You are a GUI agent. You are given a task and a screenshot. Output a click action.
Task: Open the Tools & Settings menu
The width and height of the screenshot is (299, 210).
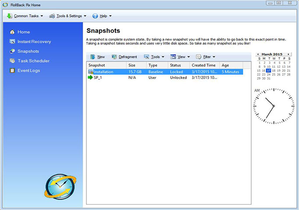(68, 16)
